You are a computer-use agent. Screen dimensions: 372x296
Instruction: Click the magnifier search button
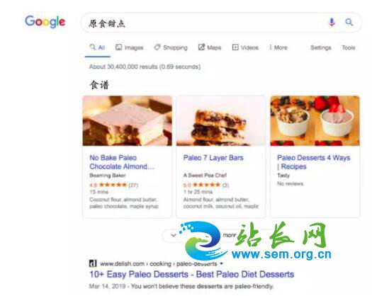[x=349, y=22]
